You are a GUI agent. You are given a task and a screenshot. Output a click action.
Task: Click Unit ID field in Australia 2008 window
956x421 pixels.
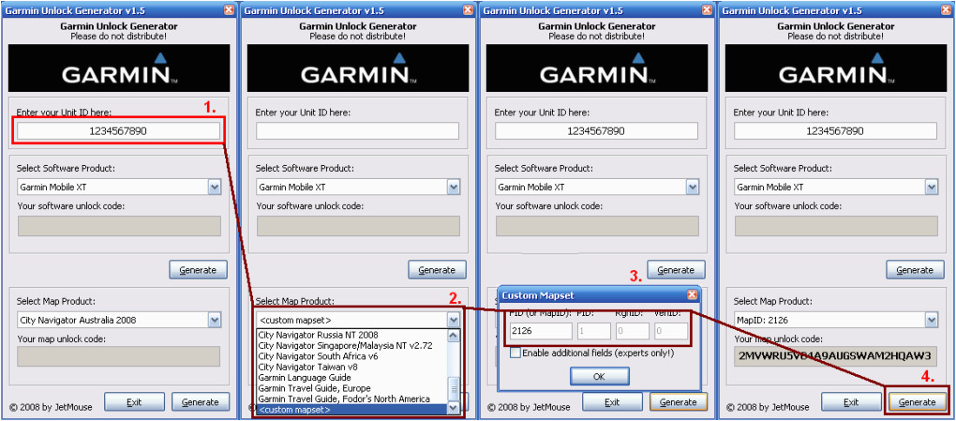tap(118, 131)
